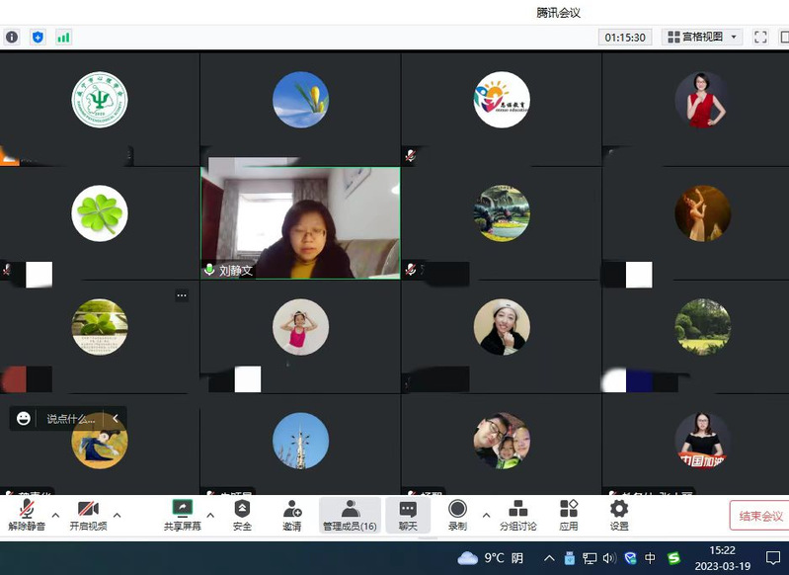Start screen sharing via 共享屏幕

pos(182,515)
